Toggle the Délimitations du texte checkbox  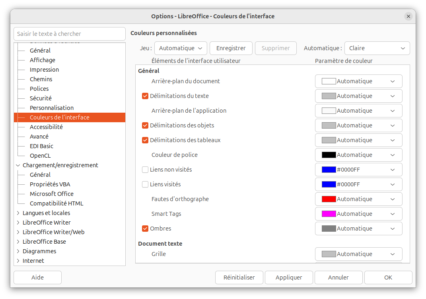click(x=145, y=96)
